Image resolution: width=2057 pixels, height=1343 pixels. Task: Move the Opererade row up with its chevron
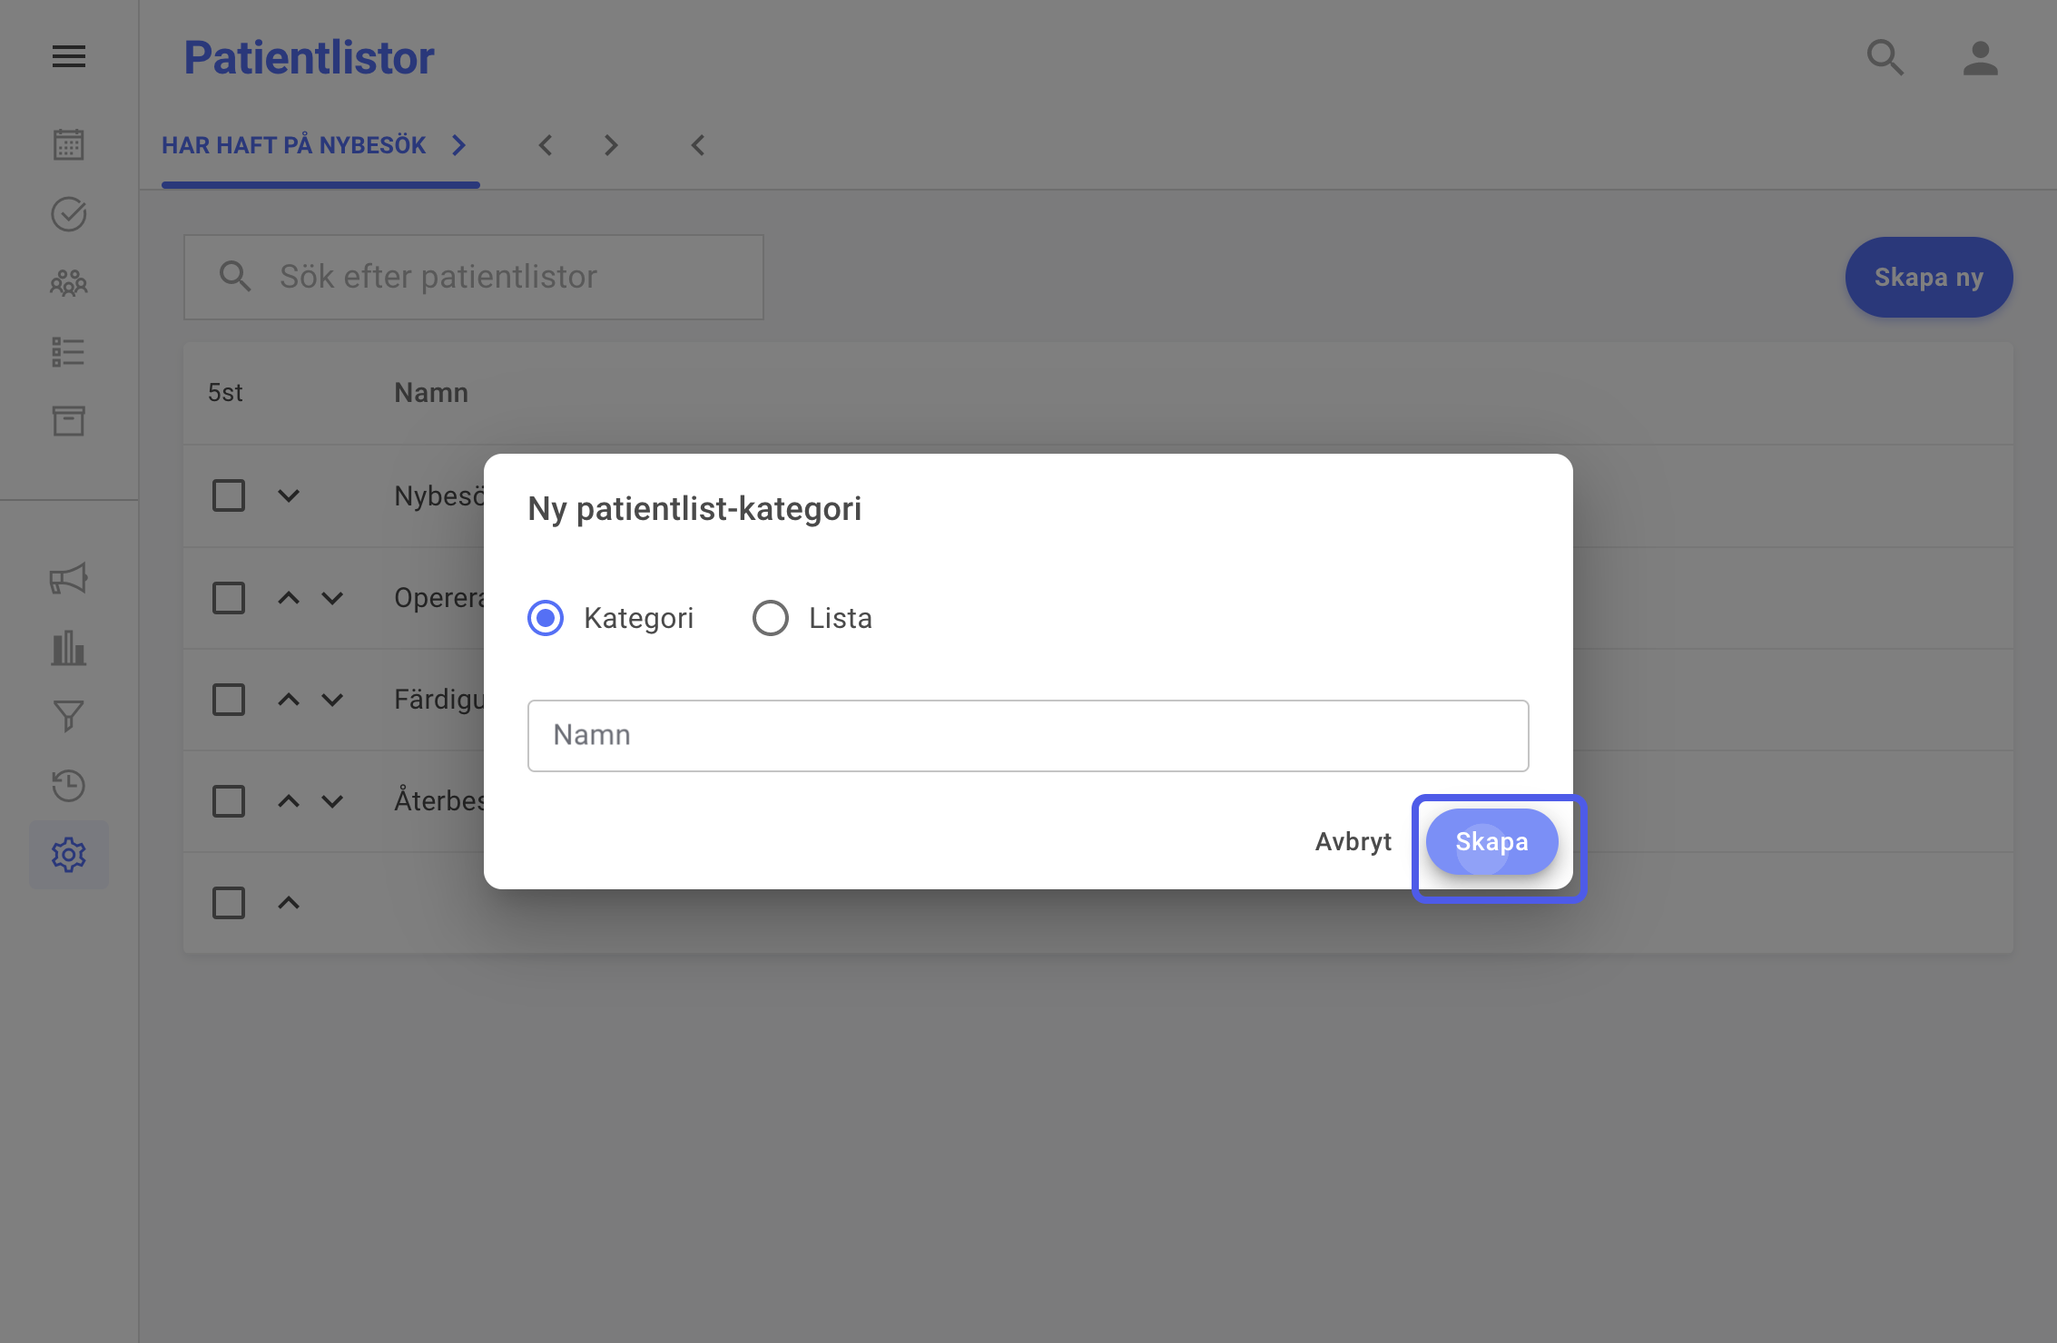[289, 598]
